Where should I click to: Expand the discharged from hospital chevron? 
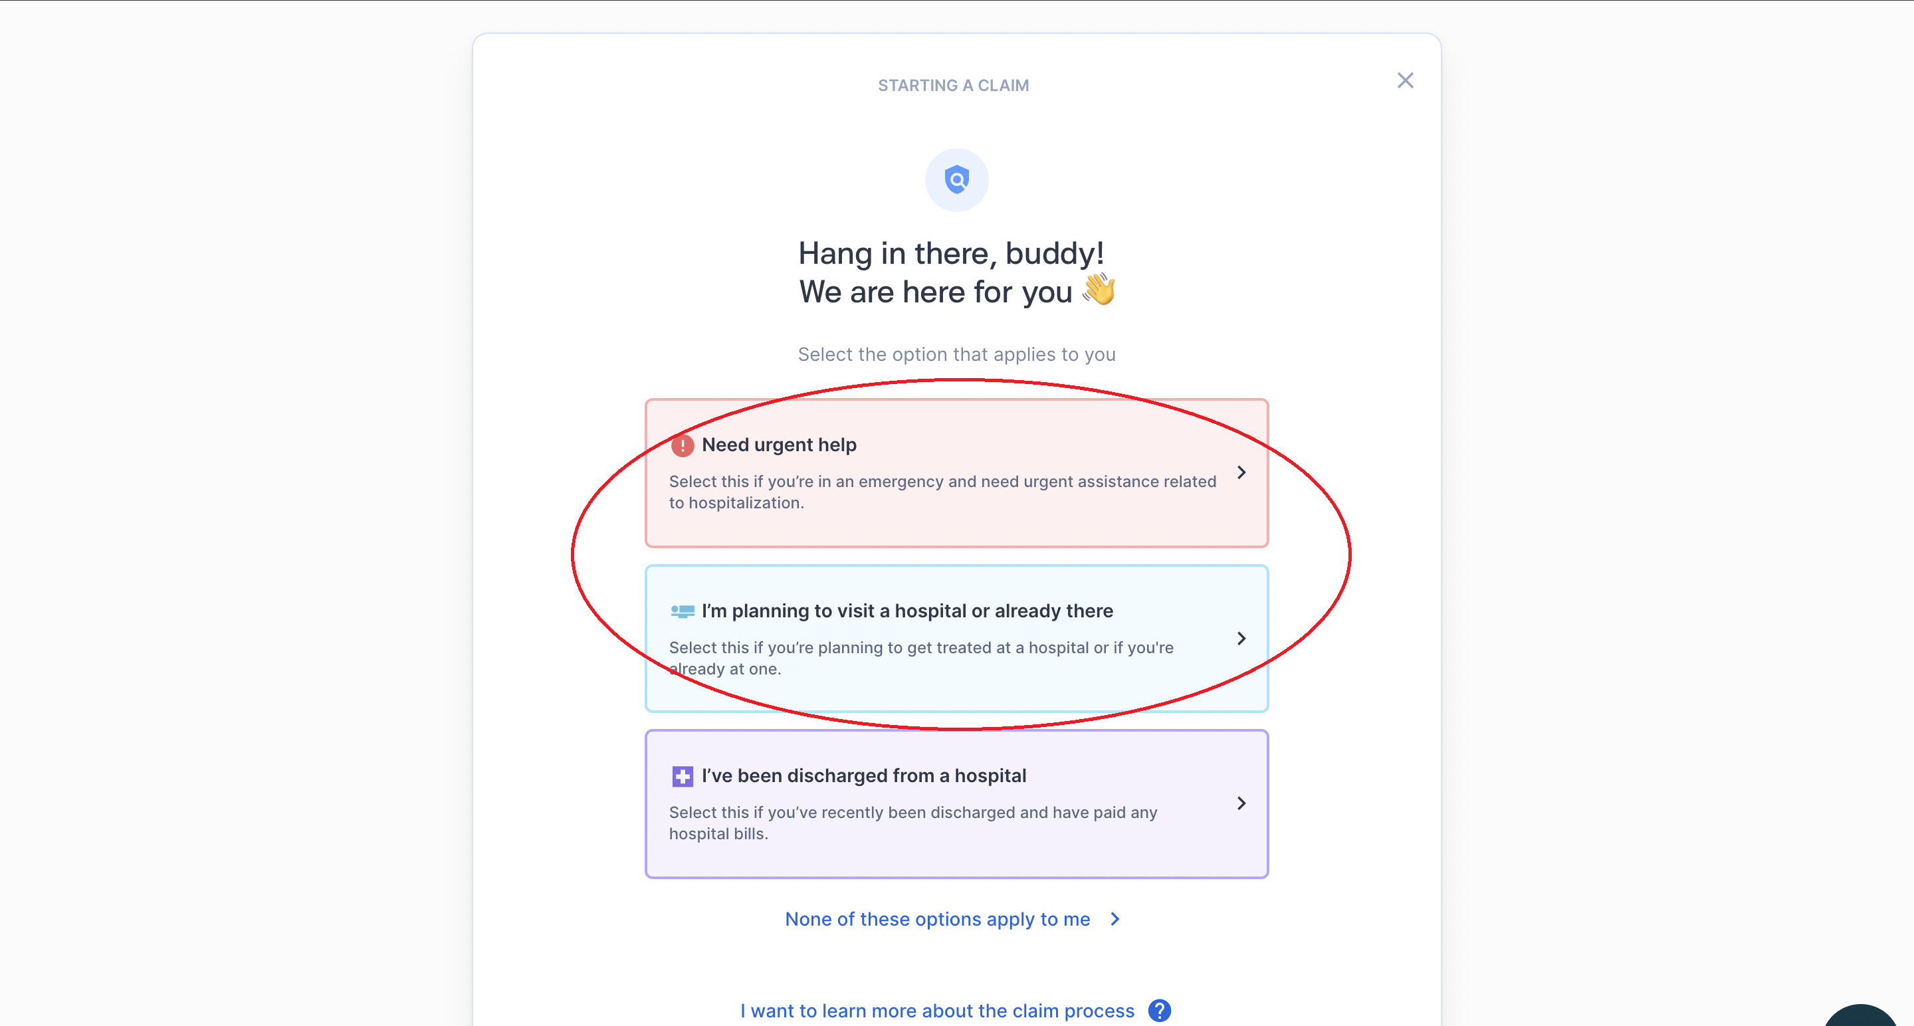(1241, 803)
